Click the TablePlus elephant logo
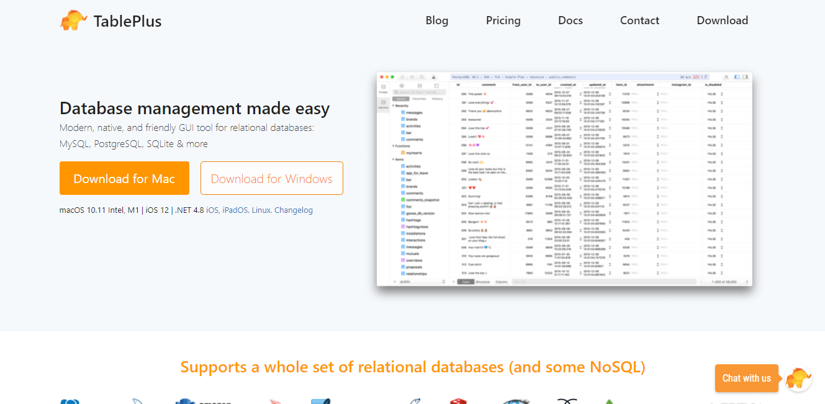This screenshot has width=825, height=404. [73, 20]
